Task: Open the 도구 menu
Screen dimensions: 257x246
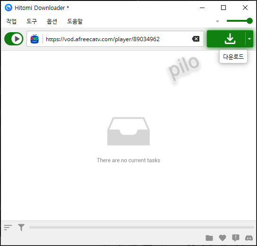Action: tap(32, 21)
